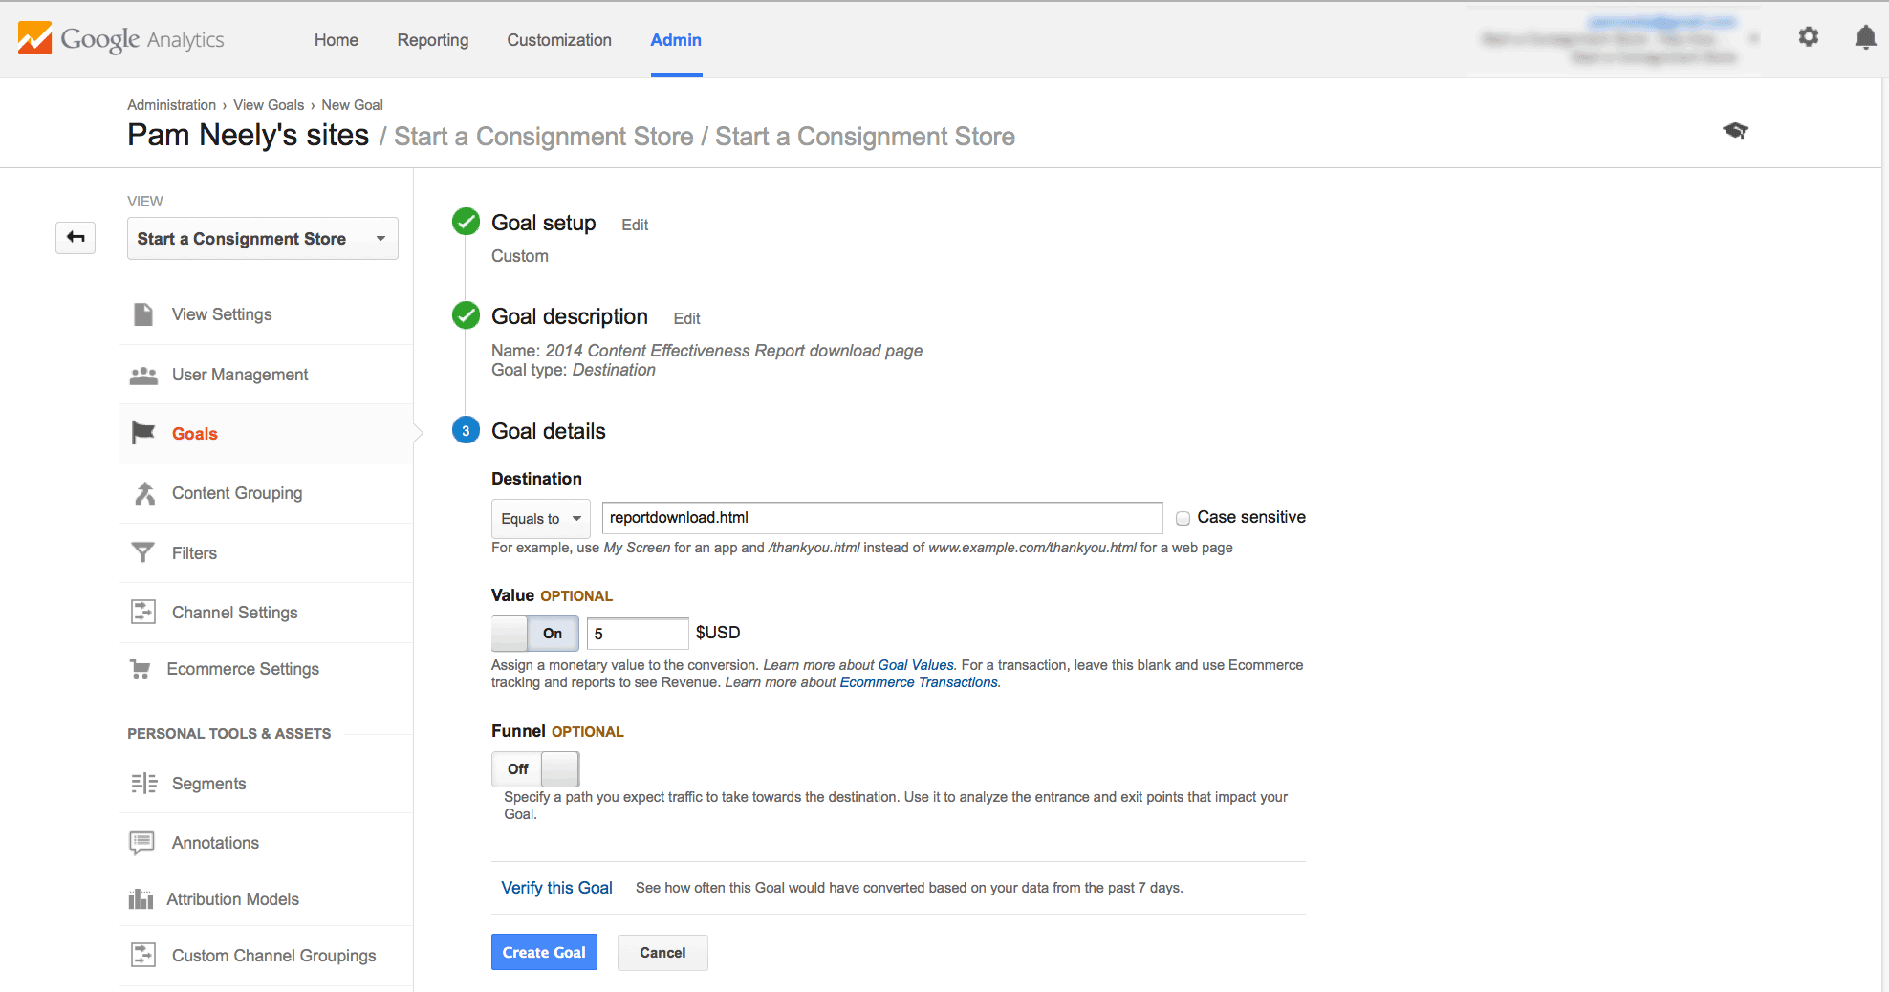The height and width of the screenshot is (992, 1889).
Task: Open the account selector dropdown in header
Action: click(1753, 39)
